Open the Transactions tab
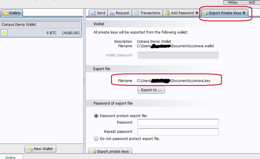 147,13
